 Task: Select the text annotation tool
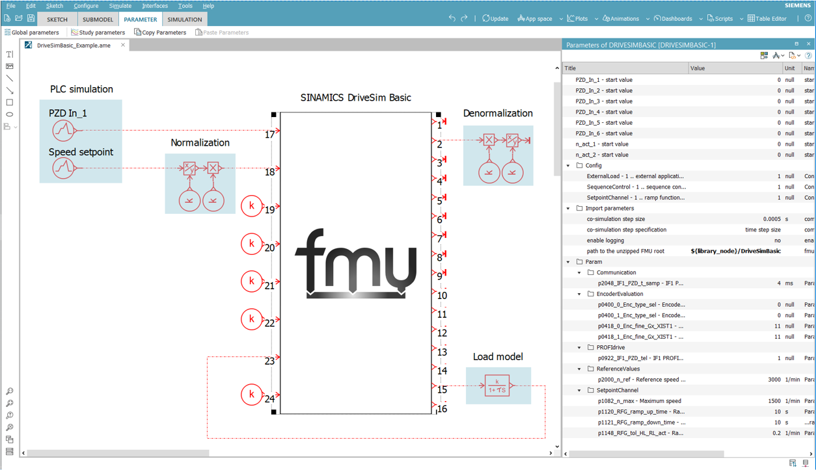pyautogui.click(x=10, y=55)
